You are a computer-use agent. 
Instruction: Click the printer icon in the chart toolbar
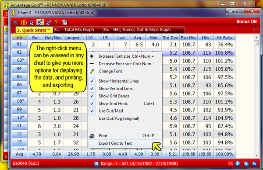15,23
